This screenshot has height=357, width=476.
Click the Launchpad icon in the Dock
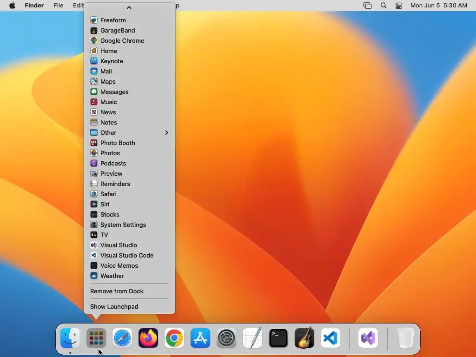96,338
